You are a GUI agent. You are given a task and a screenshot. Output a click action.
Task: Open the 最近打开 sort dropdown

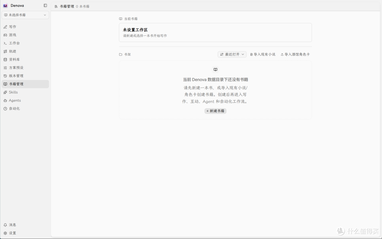point(232,54)
